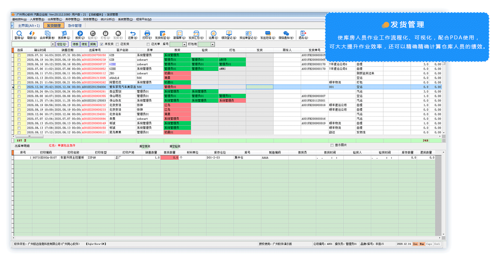The width and height of the screenshot is (499, 261).
Task: Open the 打包地 dropdown list
Action: click(x=212, y=44)
